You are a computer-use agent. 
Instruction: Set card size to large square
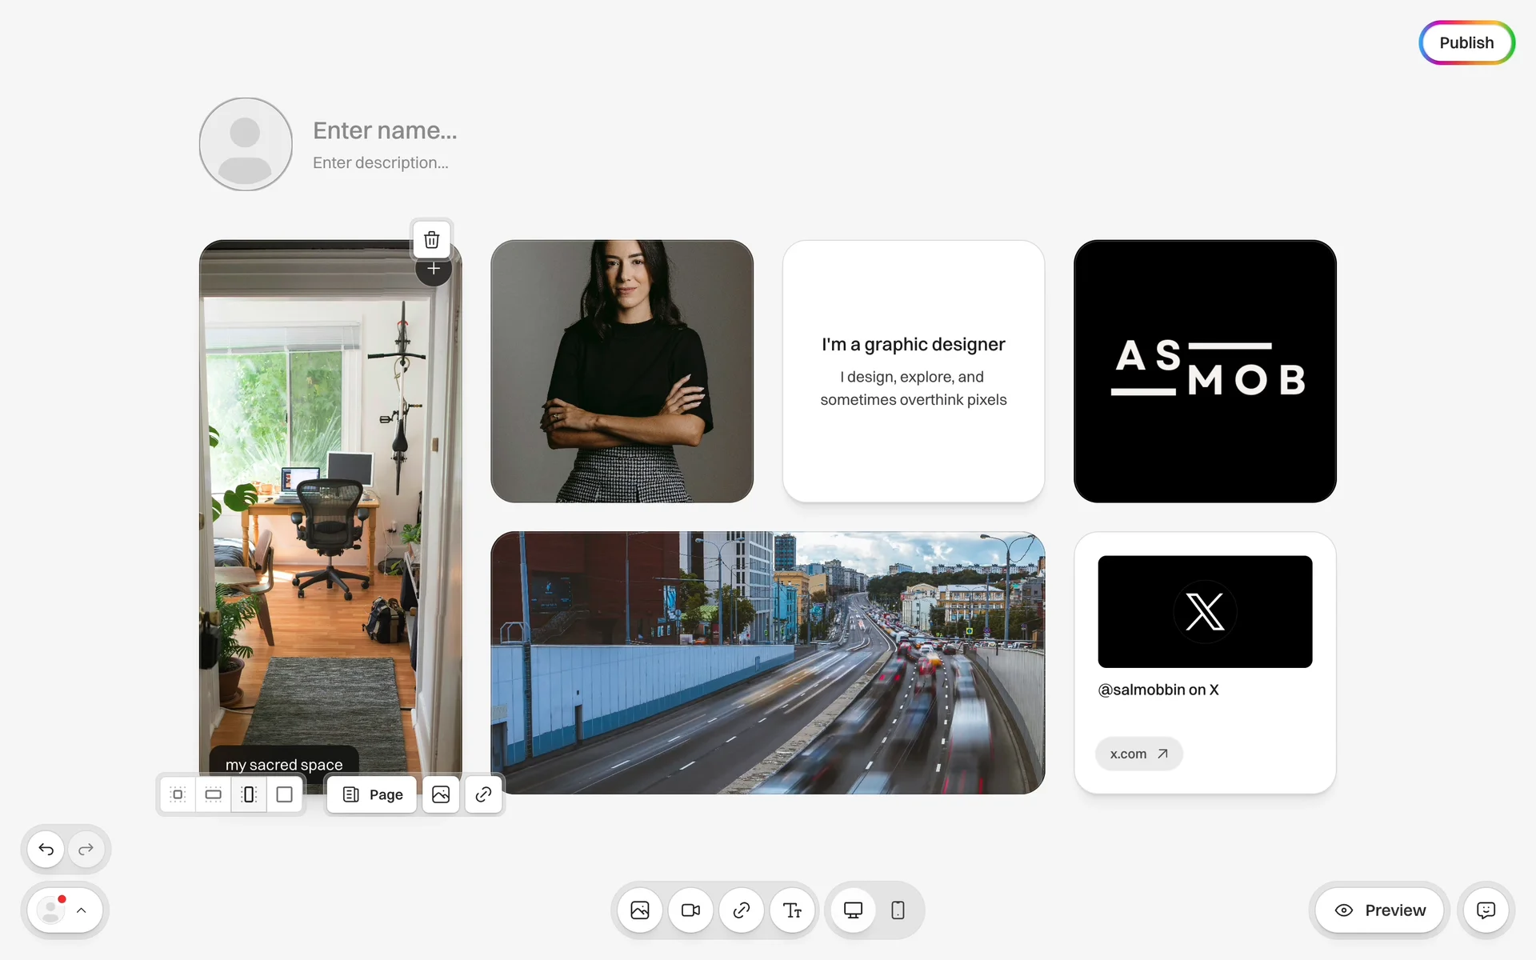coord(284,794)
